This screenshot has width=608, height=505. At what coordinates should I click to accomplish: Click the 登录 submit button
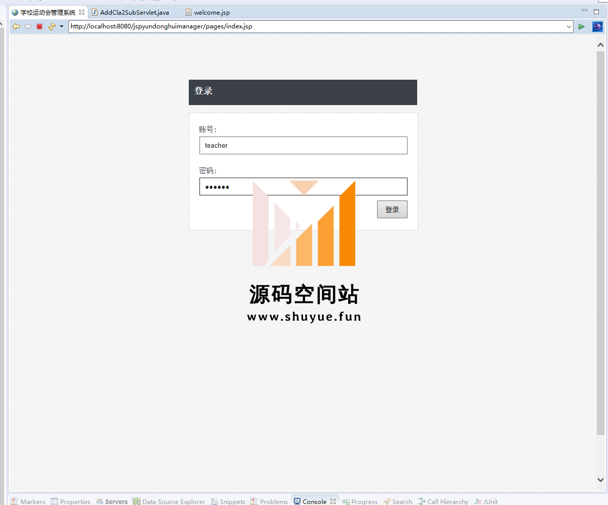pos(392,210)
